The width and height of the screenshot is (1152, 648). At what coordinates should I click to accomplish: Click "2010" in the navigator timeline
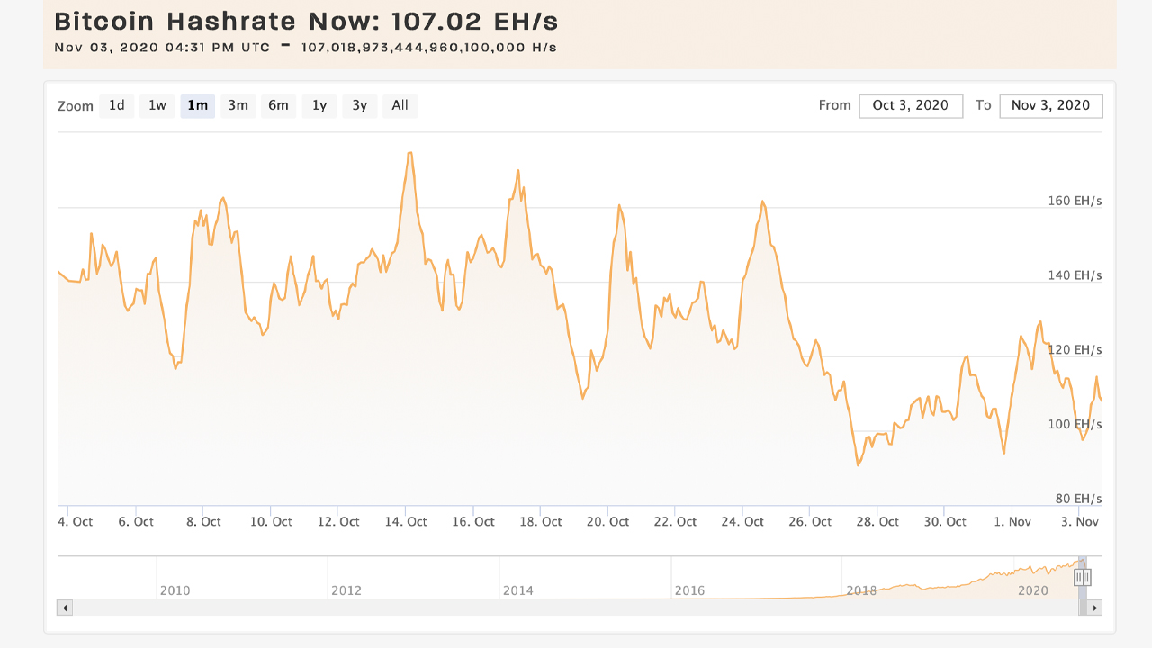(175, 590)
